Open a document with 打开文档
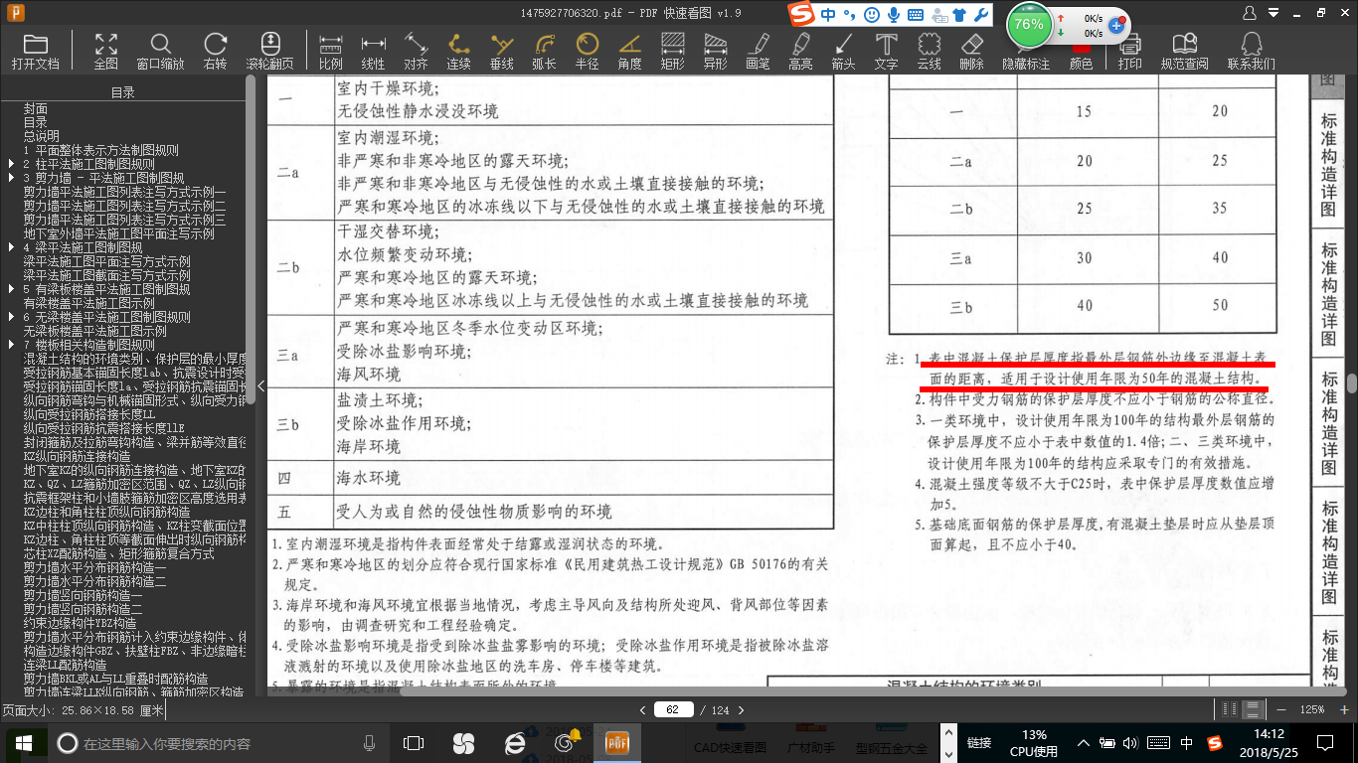The height and width of the screenshot is (763, 1358). pos(36,51)
